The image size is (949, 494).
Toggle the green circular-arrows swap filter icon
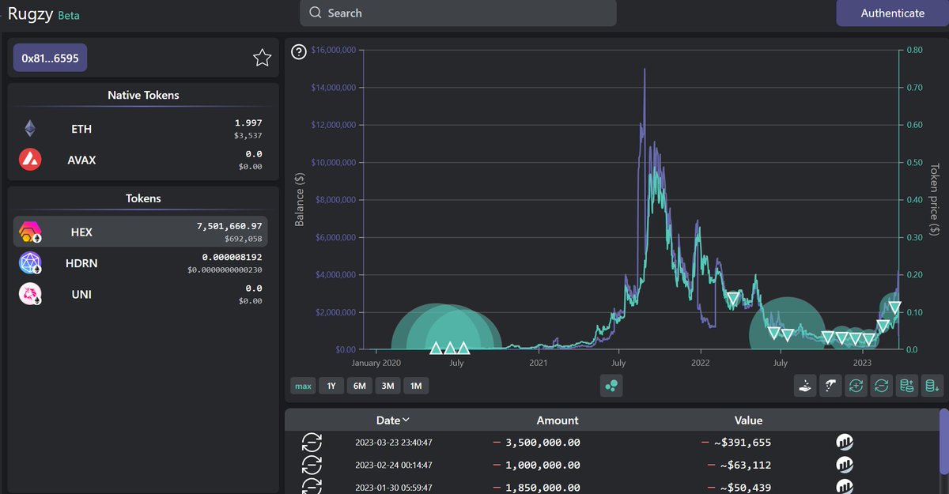[x=881, y=386]
